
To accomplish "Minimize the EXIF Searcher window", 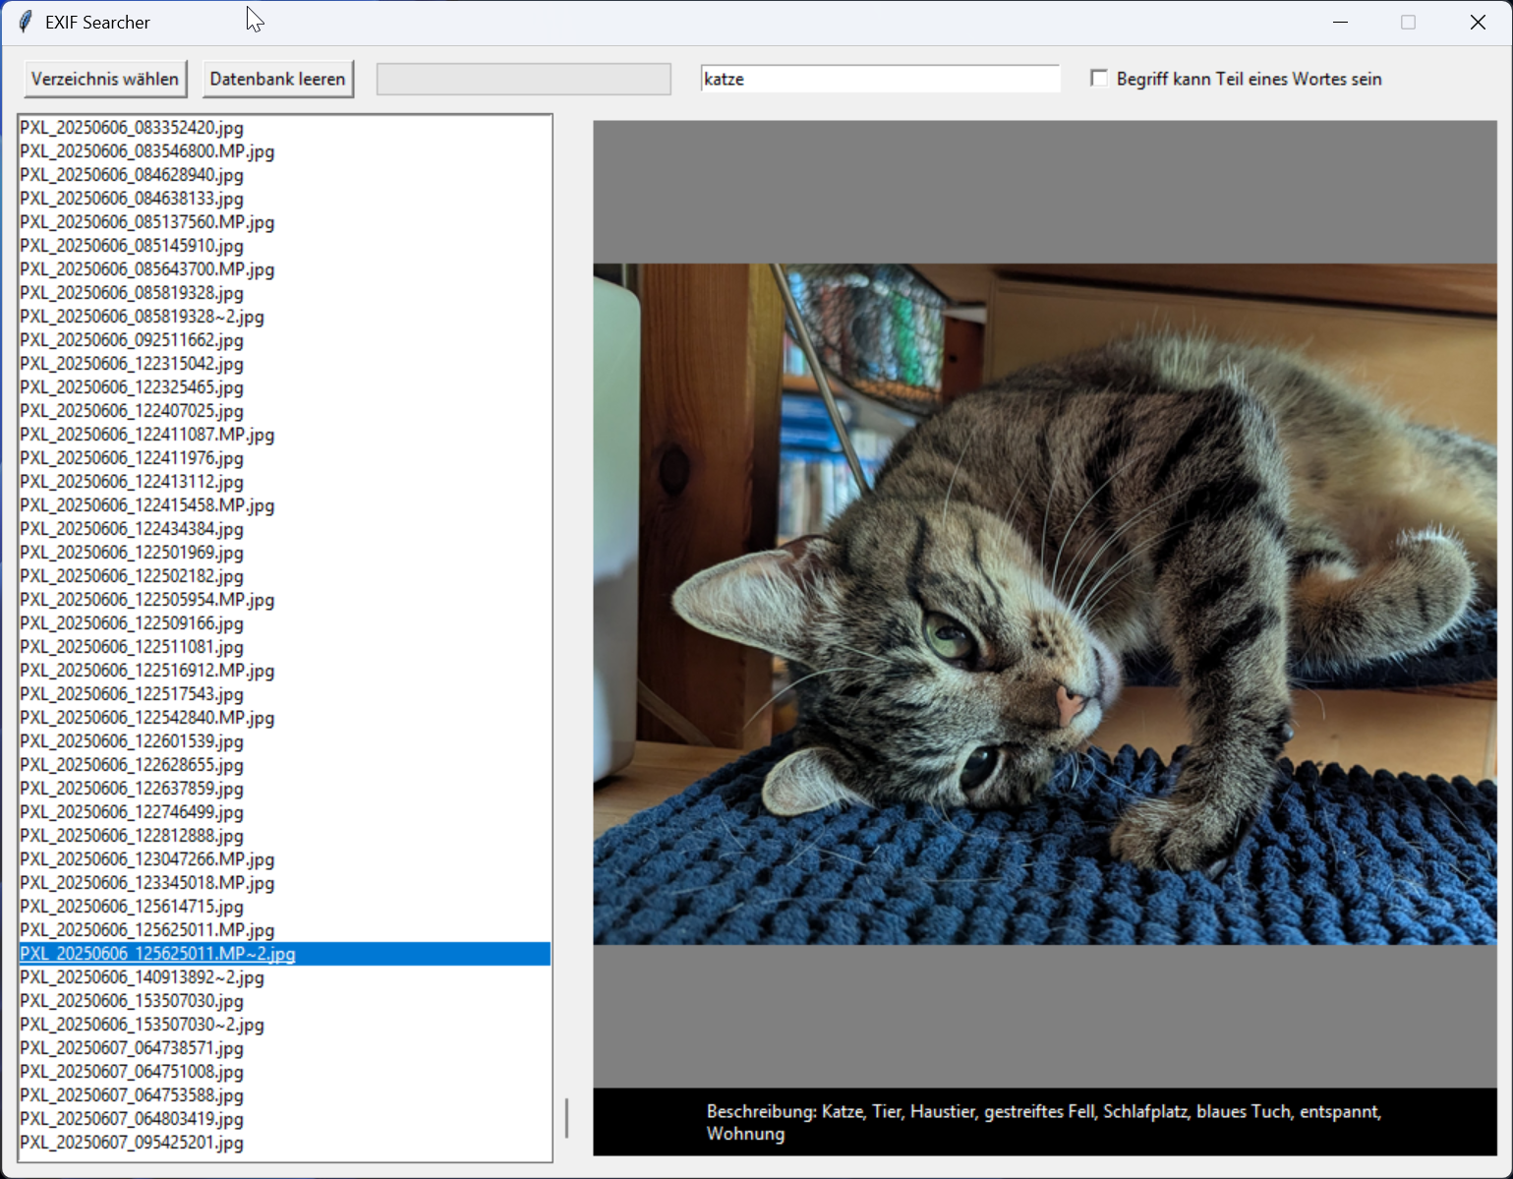I will (x=1340, y=22).
